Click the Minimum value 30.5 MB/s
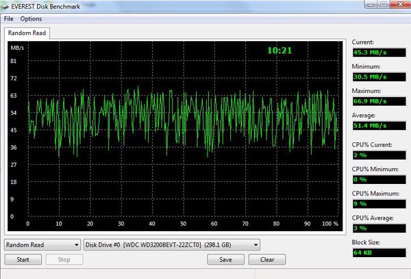Viewport: 411px width, 279px height. click(379, 77)
